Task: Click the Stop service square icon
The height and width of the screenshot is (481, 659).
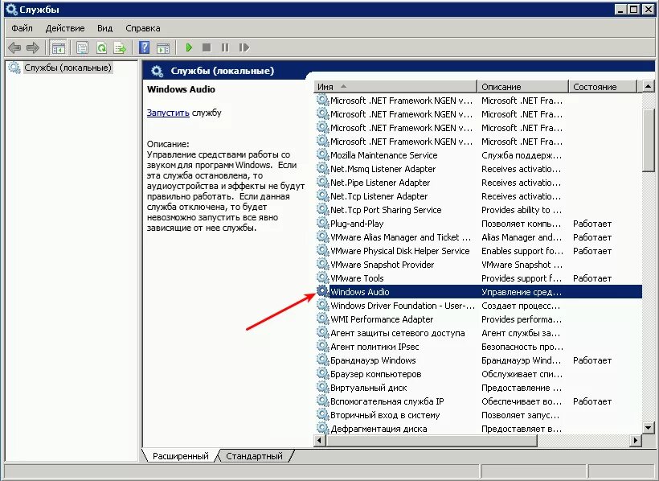Action: (x=207, y=47)
